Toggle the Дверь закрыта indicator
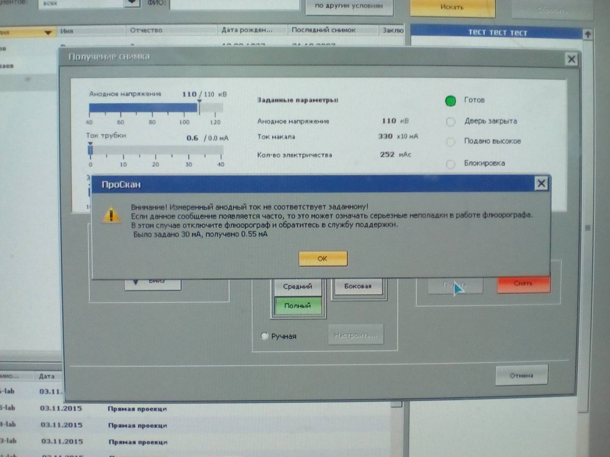This screenshot has width=610, height=457. pyautogui.click(x=450, y=121)
